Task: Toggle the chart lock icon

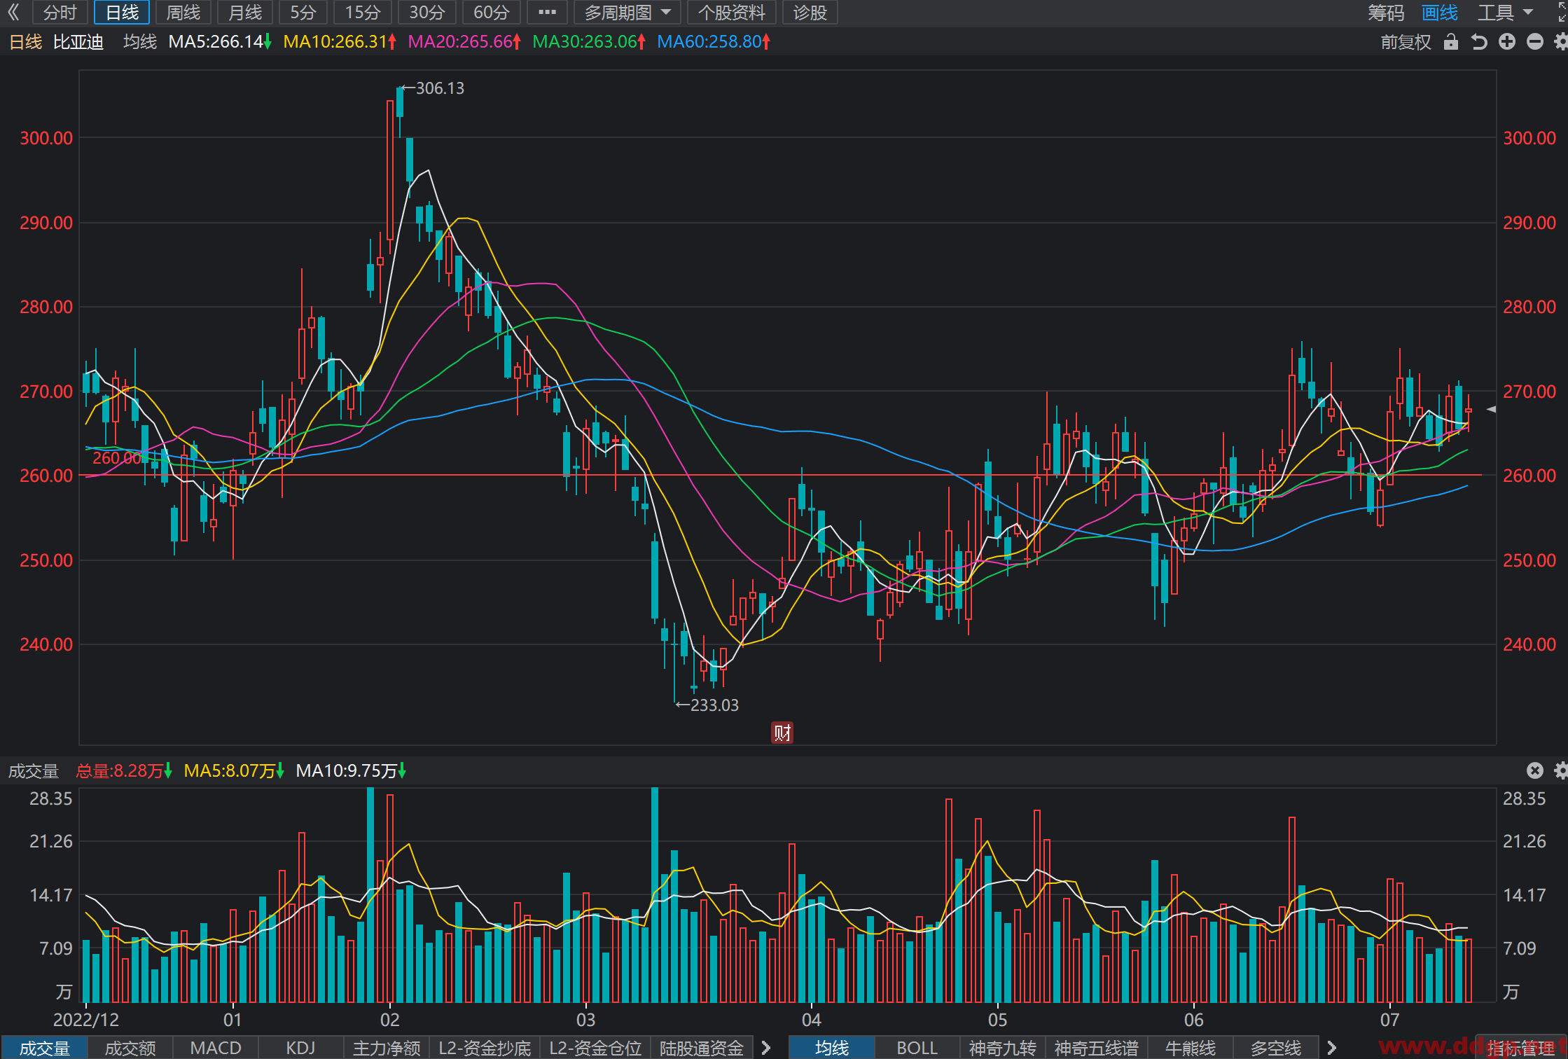Action: (x=1451, y=42)
